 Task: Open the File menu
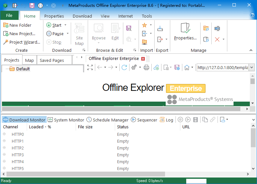click(x=9, y=15)
